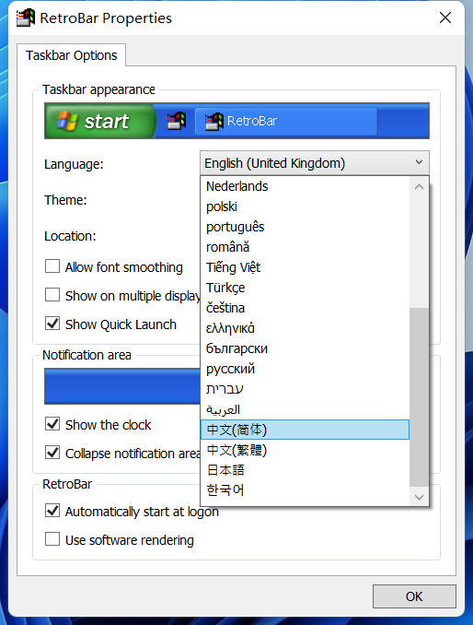Viewport: 473px width, 625px height.
Task: Click the language list scrollbar thumb
Action: tap(419, 397)
